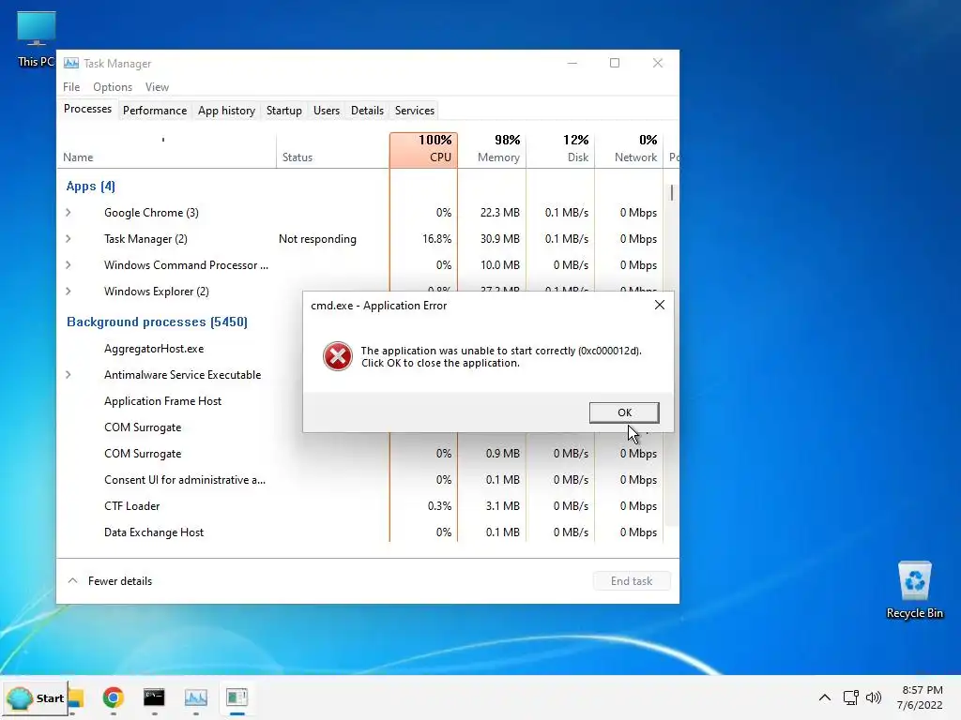Expand the Windows Explorer (2) group
The image size is (961, 720).
68,292
